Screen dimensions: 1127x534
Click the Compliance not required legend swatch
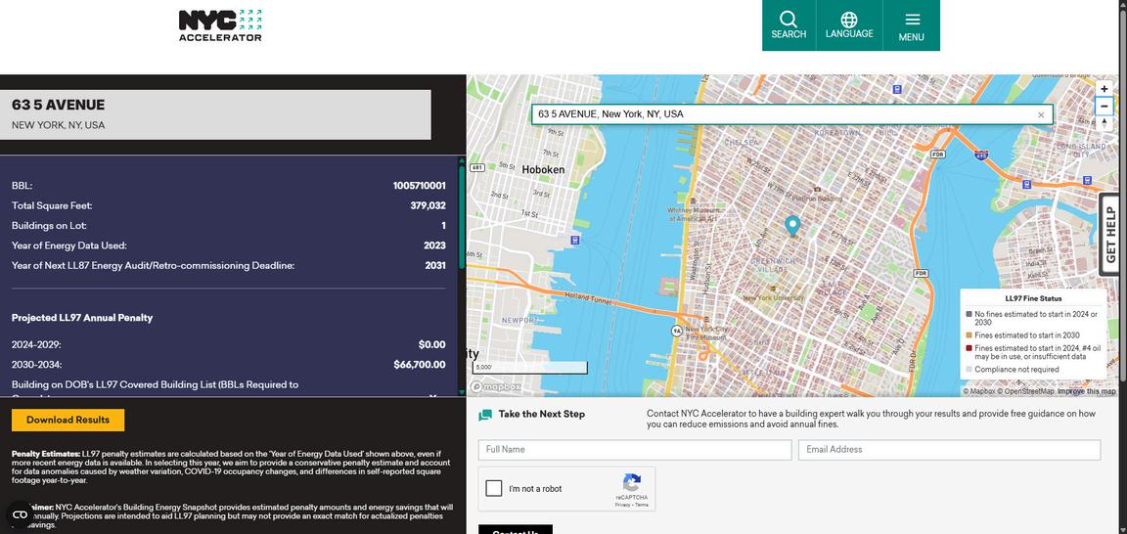click(x=969, y=370)
